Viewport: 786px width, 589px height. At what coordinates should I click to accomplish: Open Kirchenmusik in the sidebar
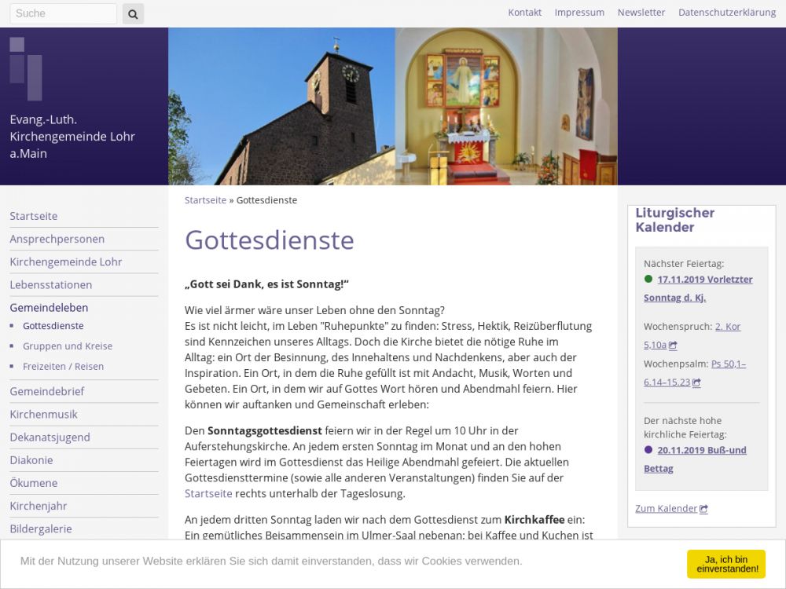pos(43,414)
